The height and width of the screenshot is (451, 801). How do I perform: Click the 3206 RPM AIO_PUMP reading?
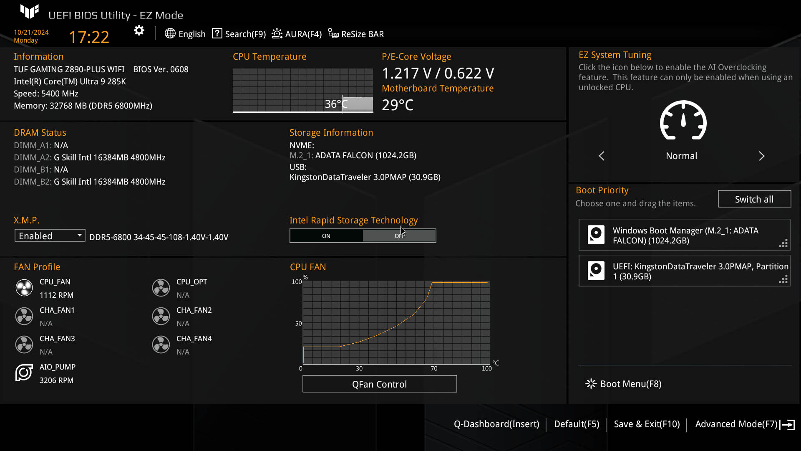click(x=56, y=380)
